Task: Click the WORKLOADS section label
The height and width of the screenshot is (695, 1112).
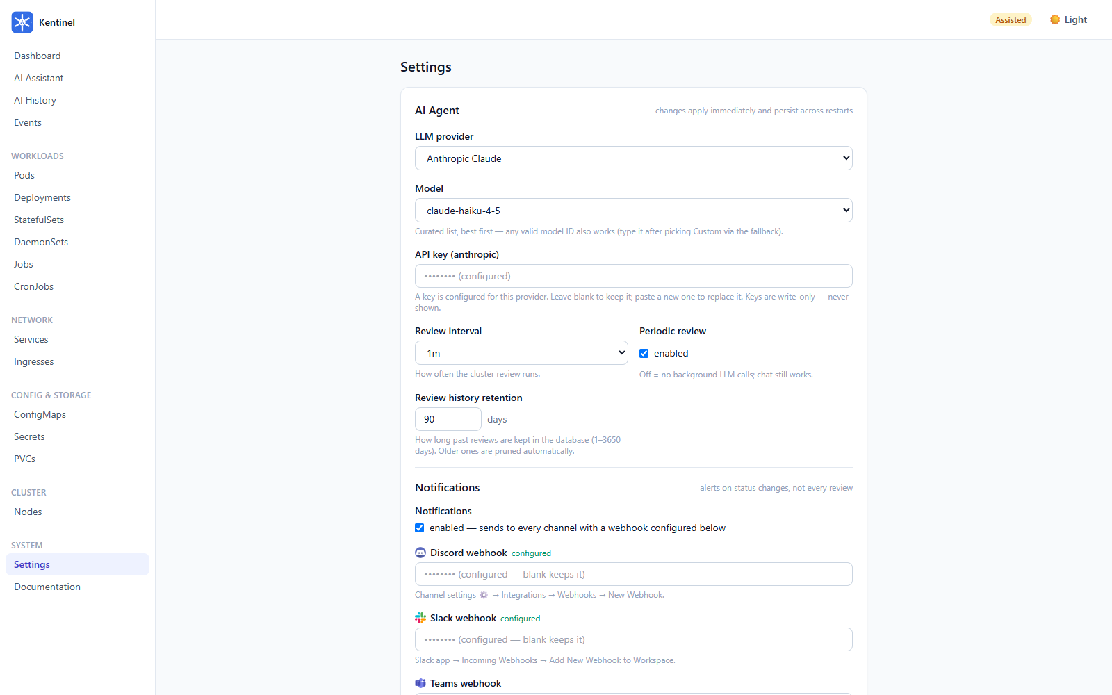Action: [x=38, y=156]
